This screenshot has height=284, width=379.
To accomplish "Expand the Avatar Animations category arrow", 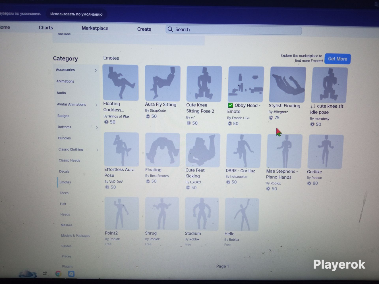I will point(97,105).
